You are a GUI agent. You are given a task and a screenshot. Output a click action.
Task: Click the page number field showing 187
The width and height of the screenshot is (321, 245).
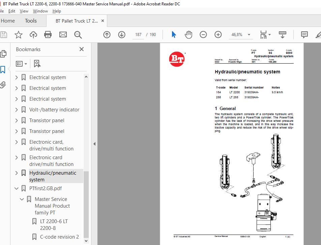(x=138, y=35)
